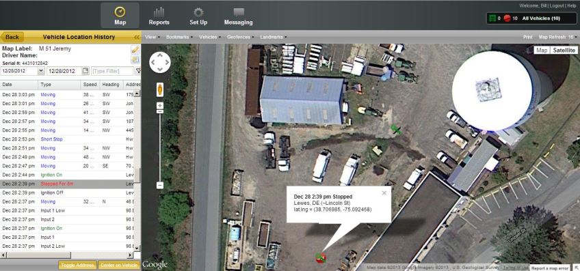The width and height of the screenshot is (580, 271).
Task: Open the Map section in top navigation
Action: coord(120,16)
